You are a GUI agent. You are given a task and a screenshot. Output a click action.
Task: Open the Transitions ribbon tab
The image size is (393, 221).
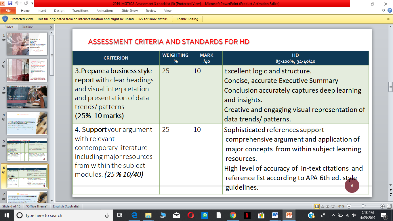coord(81,11)
